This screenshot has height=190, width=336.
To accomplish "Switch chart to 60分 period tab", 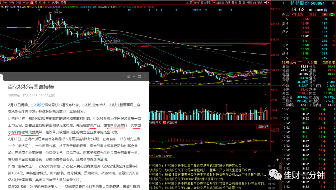I will point(26,2).
